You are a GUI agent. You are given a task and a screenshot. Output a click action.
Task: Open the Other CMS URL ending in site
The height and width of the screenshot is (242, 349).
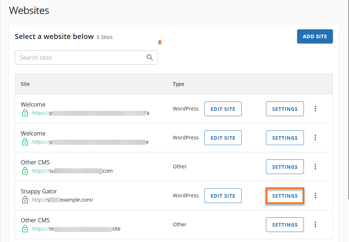[76, 229]
